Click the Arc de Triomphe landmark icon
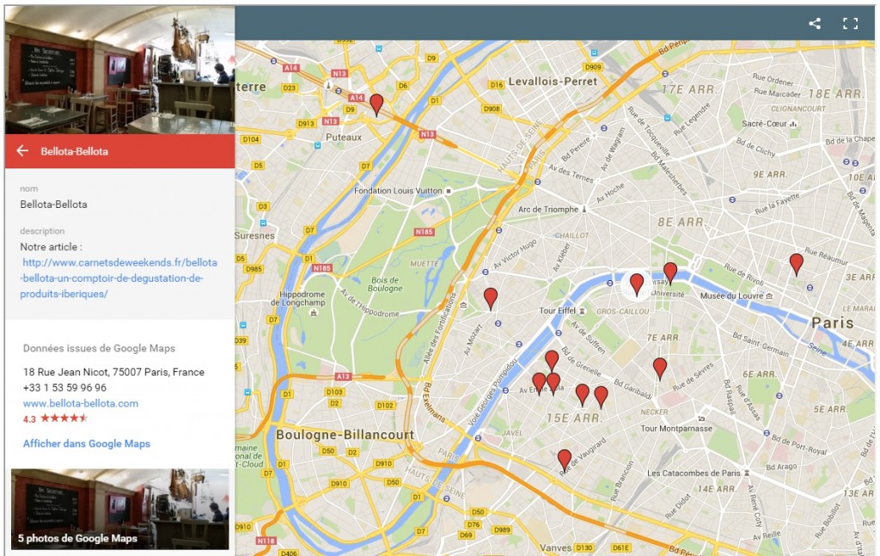This screenshot has height=556, width=880. pos(584,210)
